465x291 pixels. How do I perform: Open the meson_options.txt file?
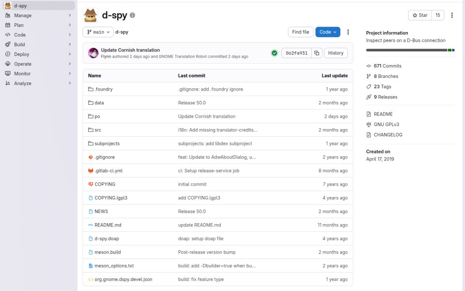pyautogui.click(x=114, y=266)
